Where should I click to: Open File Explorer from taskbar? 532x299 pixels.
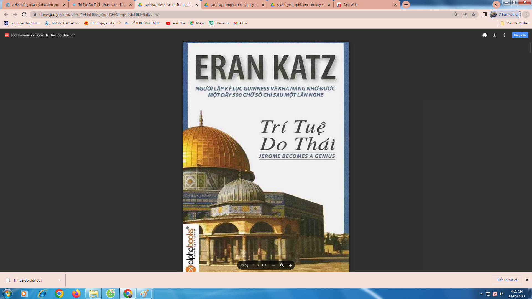pos(93,293)
